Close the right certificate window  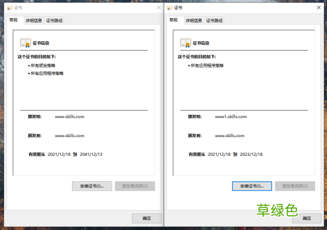click(x=319, y=8)
